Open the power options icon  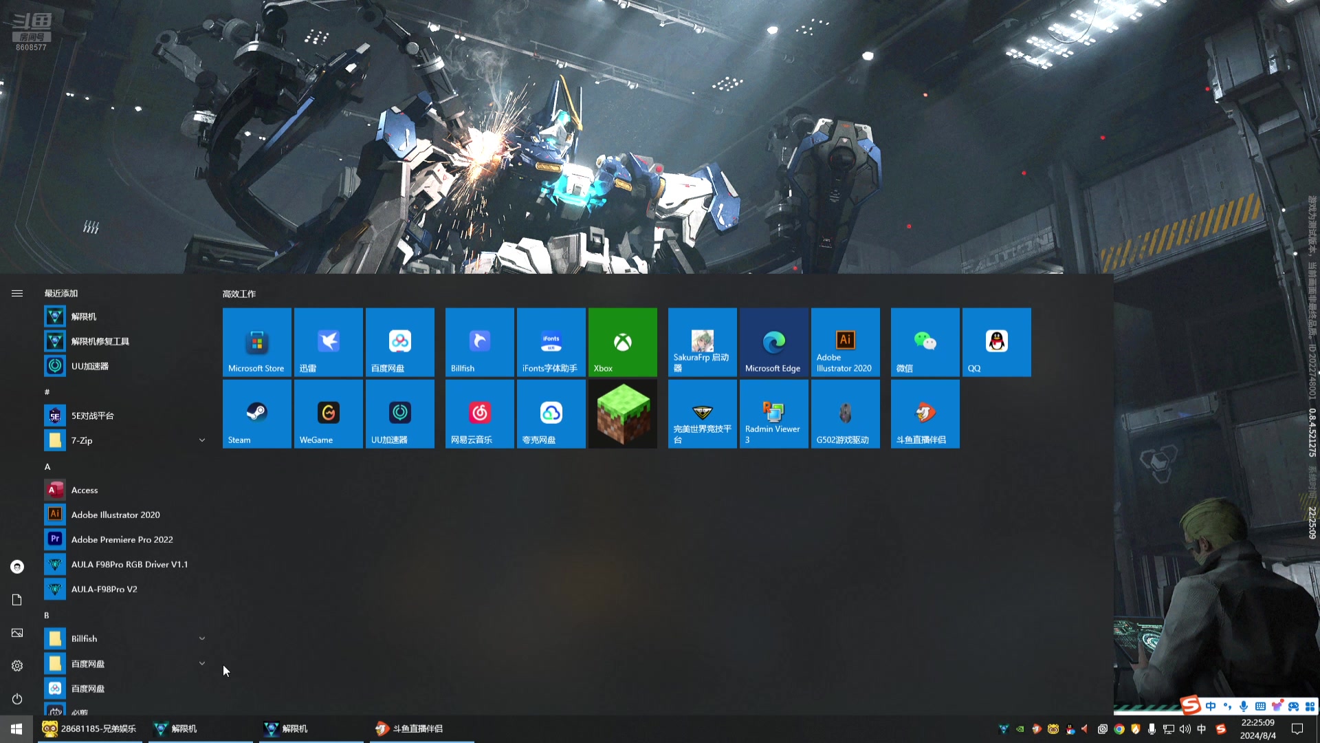click(17, 699)
